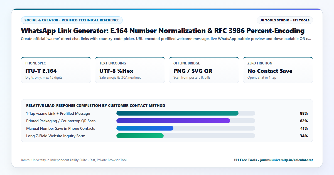Screen dimensions: 334x175
Task: Open the Phone Spec ITU-T E.164 card
Action: (x=56, y=70)
